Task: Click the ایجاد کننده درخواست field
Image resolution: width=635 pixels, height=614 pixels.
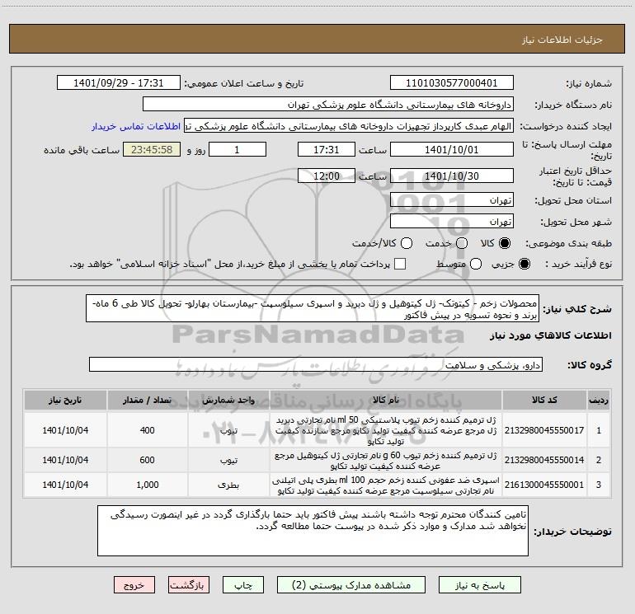Action: [349, 126]
